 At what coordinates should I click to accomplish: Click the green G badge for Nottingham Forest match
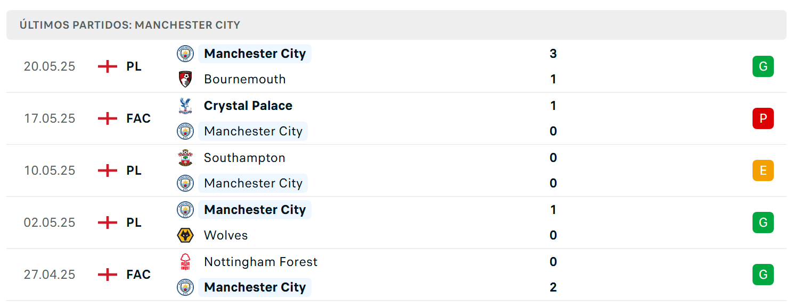click(763, 275)
